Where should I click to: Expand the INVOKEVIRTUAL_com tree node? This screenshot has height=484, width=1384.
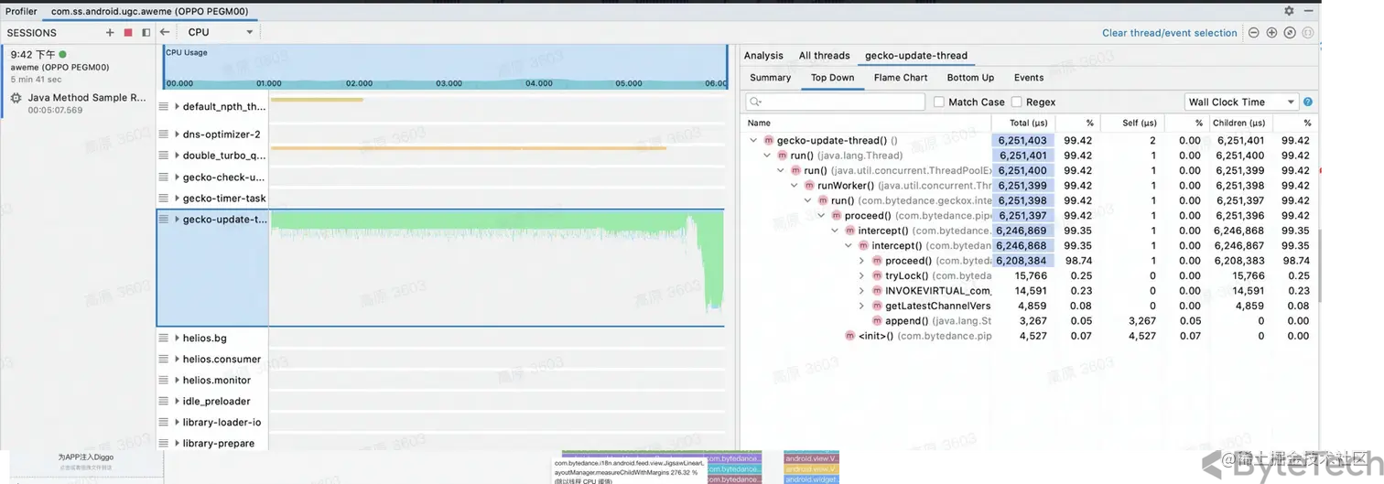pos(861,291)
